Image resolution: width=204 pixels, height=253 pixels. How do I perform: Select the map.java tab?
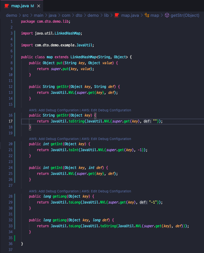(22, 6)
